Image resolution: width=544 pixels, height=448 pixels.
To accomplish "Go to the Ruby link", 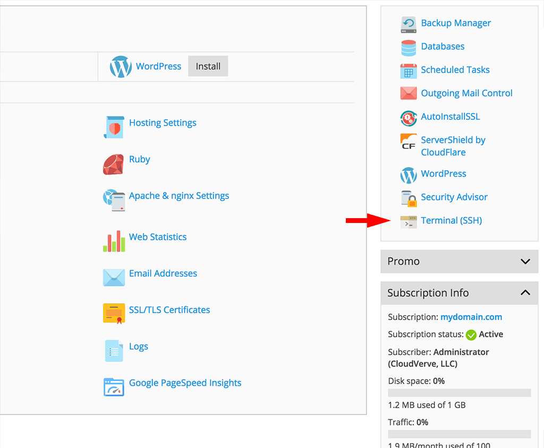I will pyautogui.click(x=140, y=159).
